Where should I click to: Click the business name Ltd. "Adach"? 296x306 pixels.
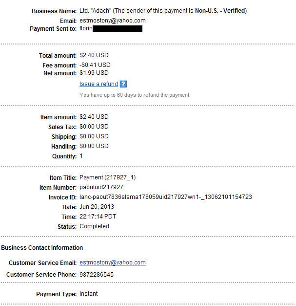click(x=96, y=11)
